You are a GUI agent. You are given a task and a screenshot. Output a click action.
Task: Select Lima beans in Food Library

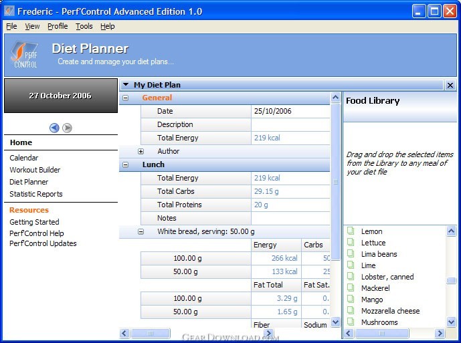379,254
